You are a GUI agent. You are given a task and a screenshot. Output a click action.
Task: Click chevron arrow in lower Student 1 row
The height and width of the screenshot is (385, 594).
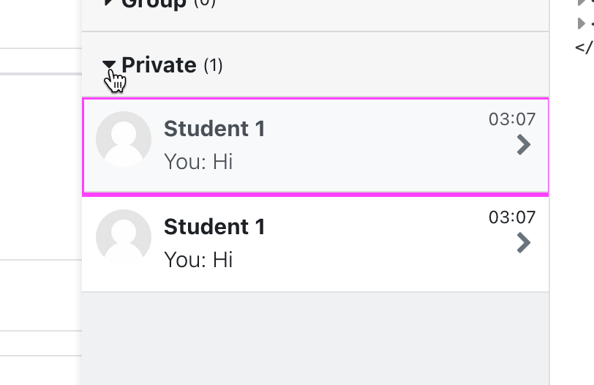click(x=524, y=243)
